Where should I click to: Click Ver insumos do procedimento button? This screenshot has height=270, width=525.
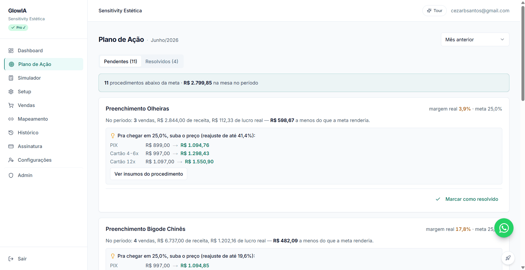click(149, 174)
